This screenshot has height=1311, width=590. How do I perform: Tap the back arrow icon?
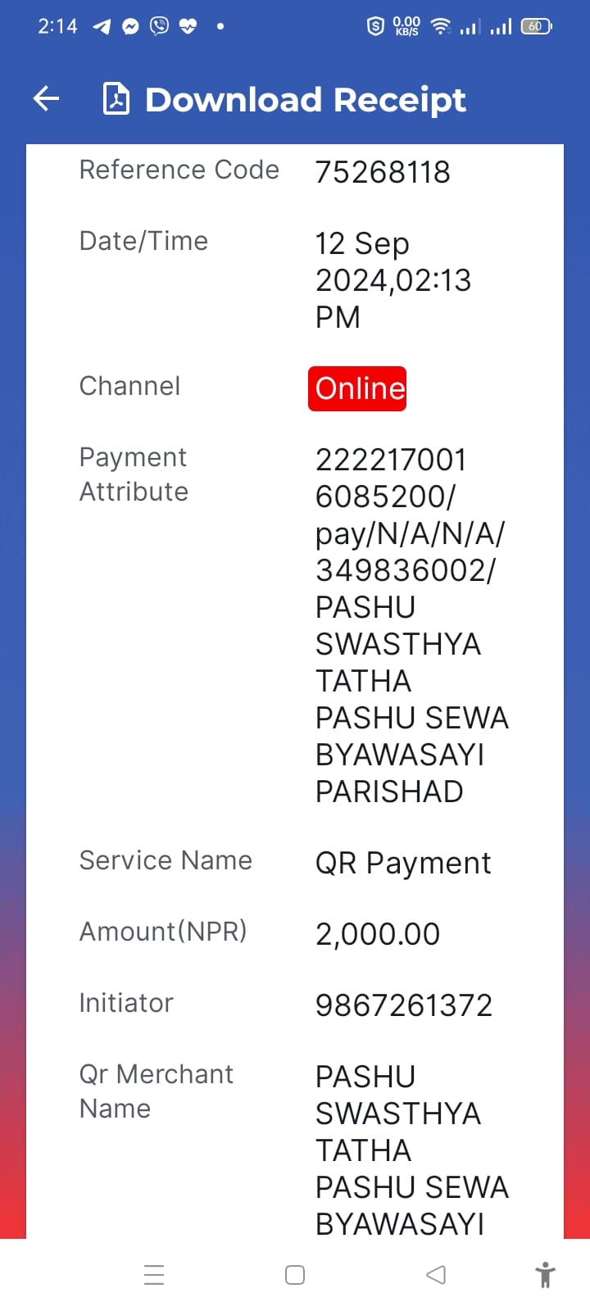(x=47, y=99)
